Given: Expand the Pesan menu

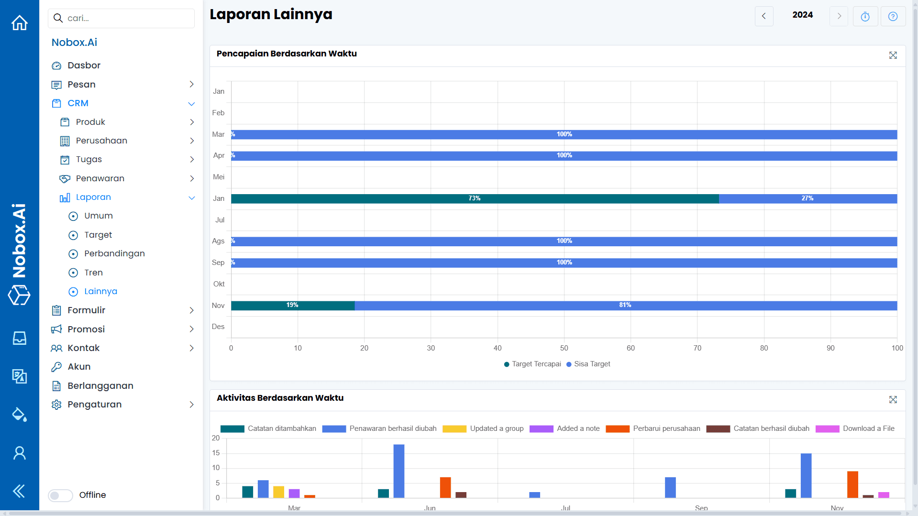Looking at the screenshot, I should [x=191, y=84].
